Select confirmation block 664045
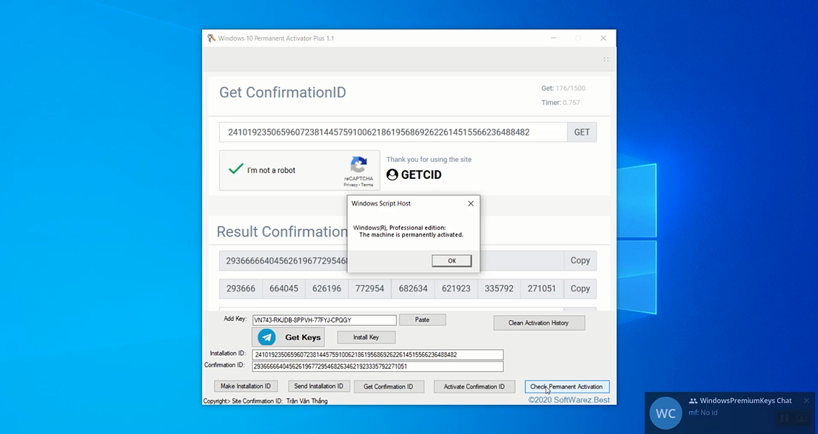The height and width of the screenshot is (434, 818). pos(284,288)
